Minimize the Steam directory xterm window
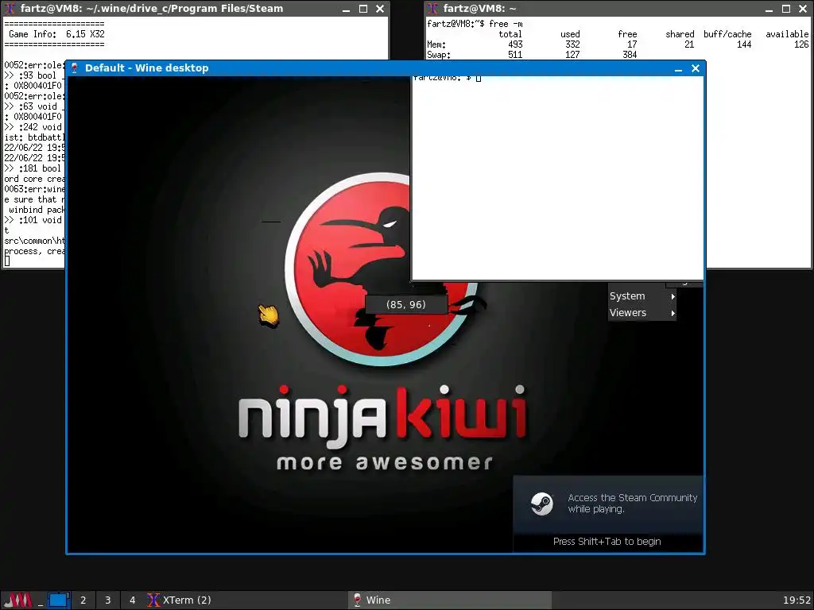Image resolution: width=814 pixels, height=610 pixels. (346, 9)
